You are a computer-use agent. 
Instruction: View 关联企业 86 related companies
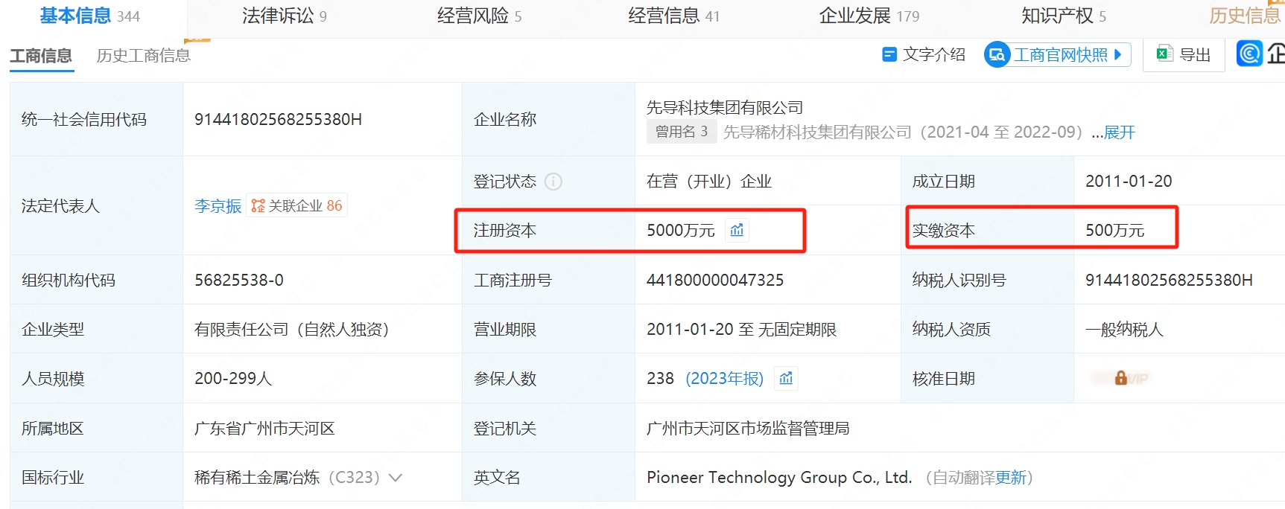pos(296,205)
